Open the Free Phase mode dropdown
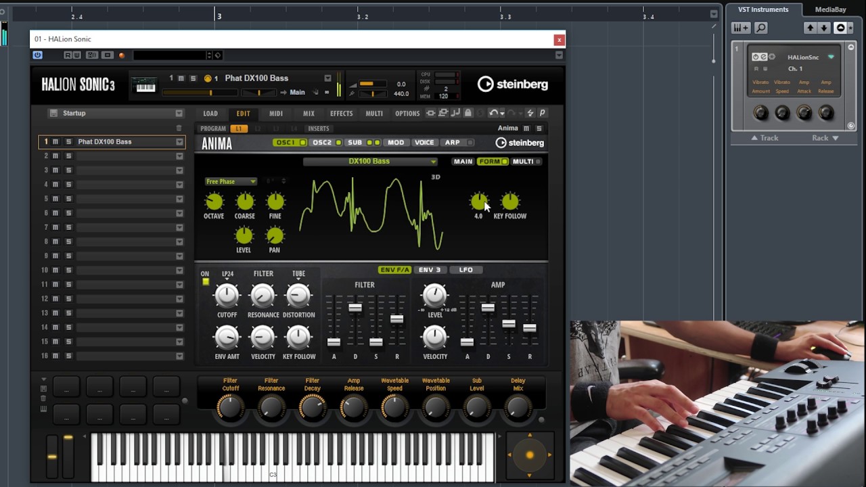Viewport: 866px width, 487px height. click(231, 181)
